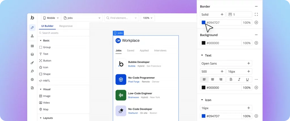The image size is (290, 121).
Task: Add the Icon element from Basic list
Action: (44, 67)
